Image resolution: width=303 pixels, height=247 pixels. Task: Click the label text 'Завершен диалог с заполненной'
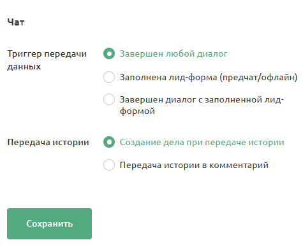tap(191, 99)
